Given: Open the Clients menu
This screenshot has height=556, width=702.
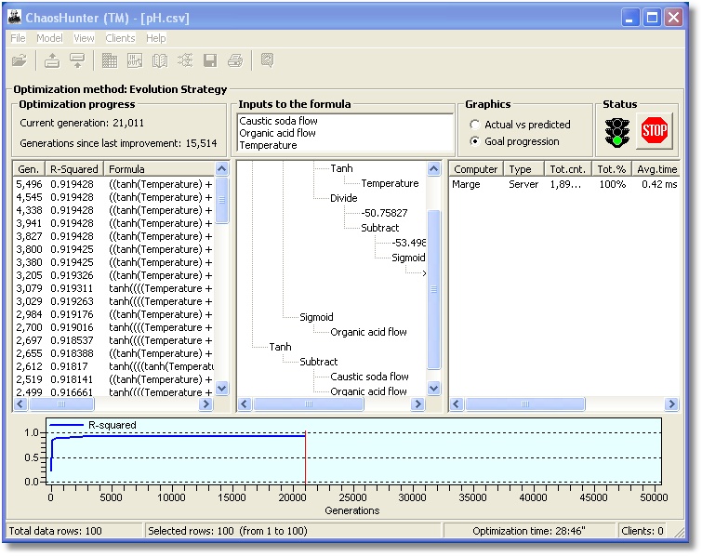Looking at the screenshot, I should point(120,38).
